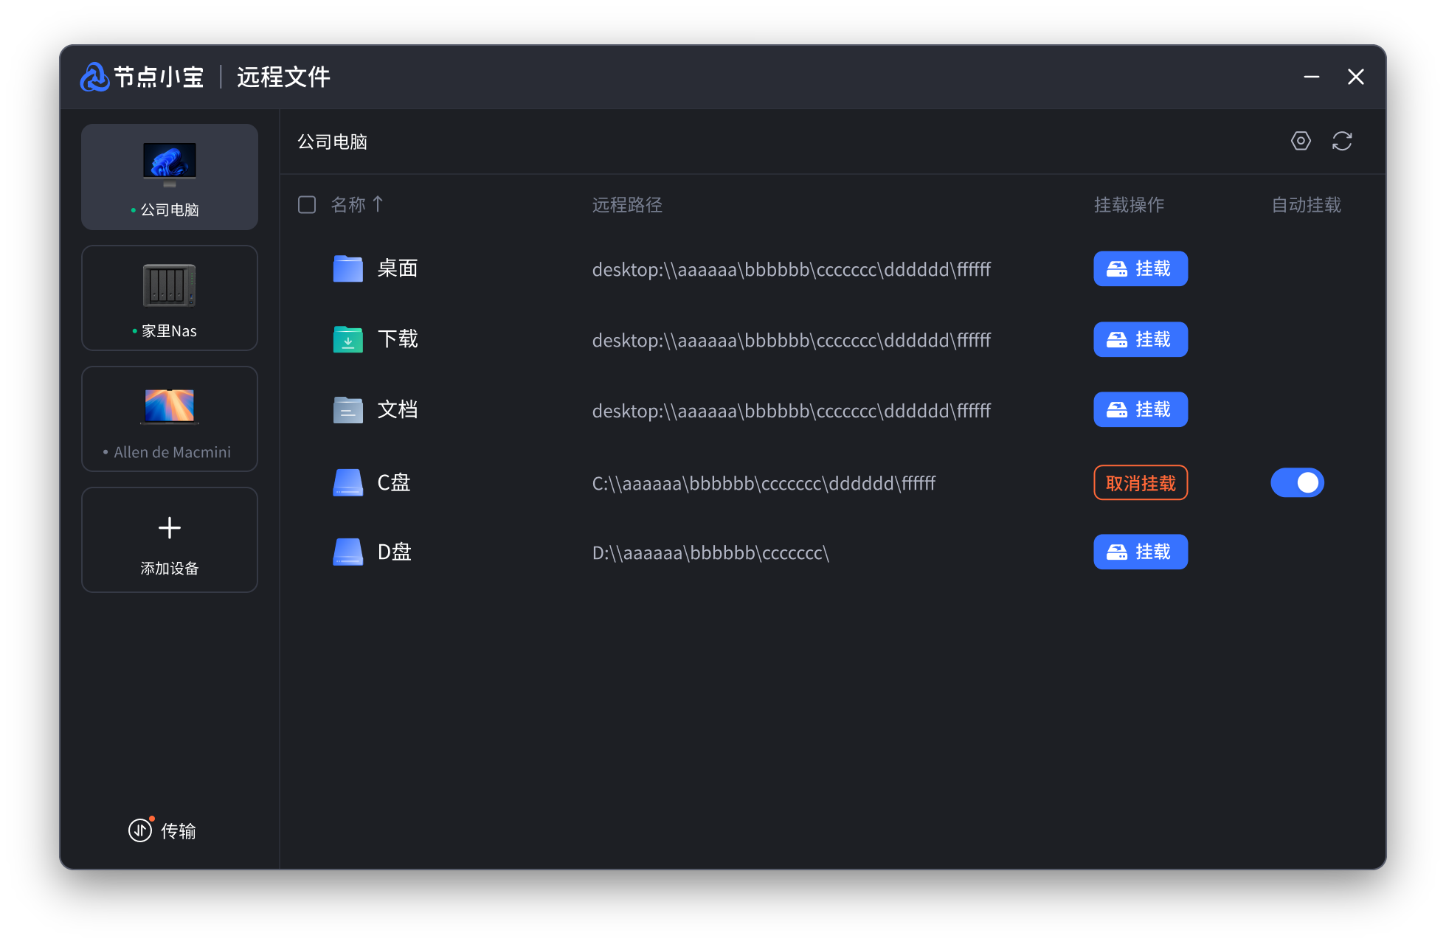The width and height of the screenshot is (1446, 944).
Task: Click 取消挂载 for C盘
Action: point(1140,483)
